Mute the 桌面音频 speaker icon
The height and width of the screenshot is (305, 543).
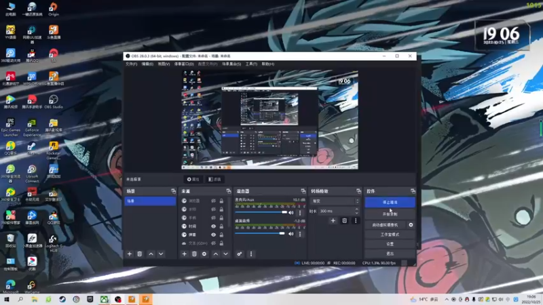tap(291, 234)
